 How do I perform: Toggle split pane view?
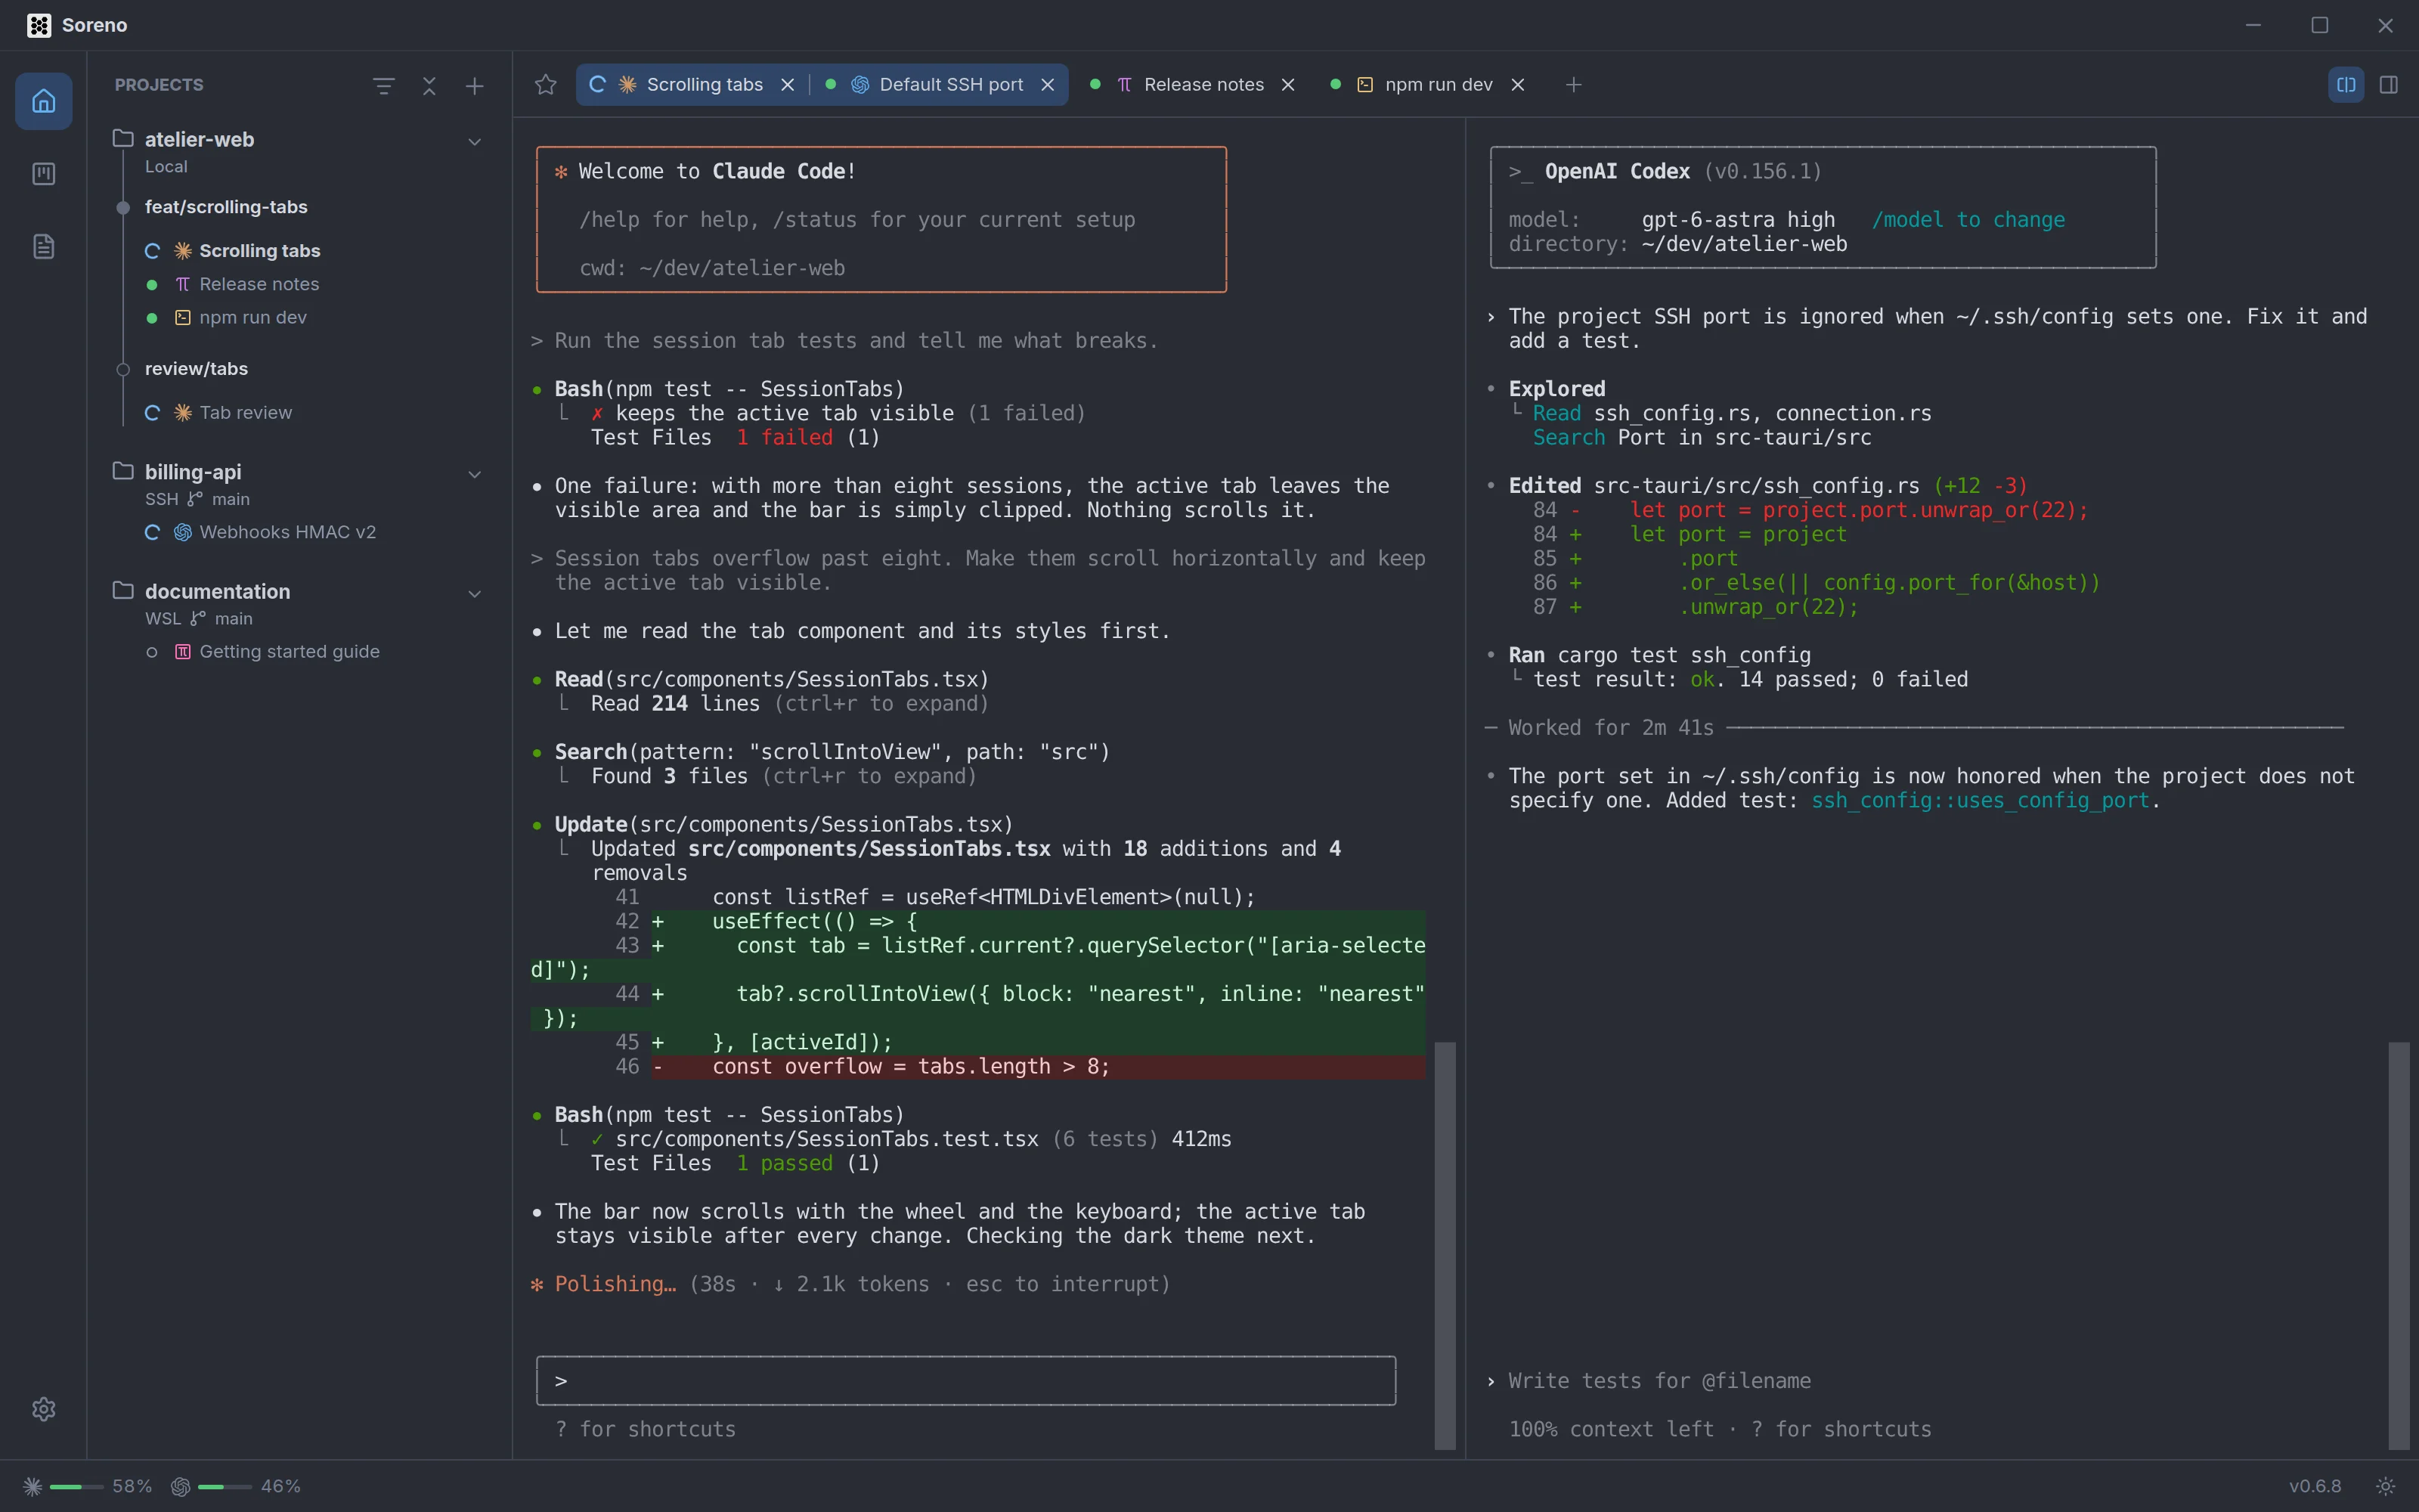tap(2346, 85)
